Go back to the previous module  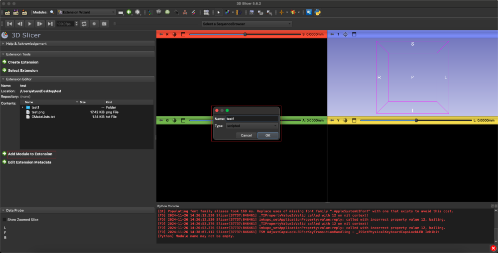coord(129,12)
